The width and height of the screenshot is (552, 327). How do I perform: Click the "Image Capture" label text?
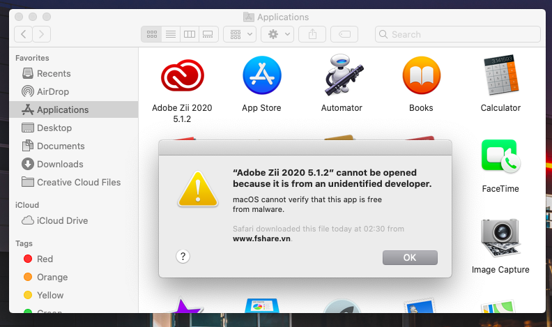pyautogui.click(x=500, y=269)
